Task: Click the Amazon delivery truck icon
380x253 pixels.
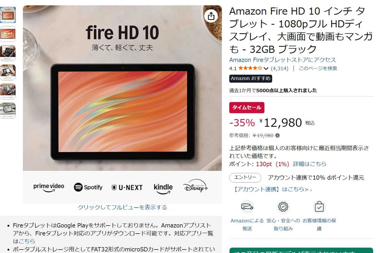Action: 247,207
